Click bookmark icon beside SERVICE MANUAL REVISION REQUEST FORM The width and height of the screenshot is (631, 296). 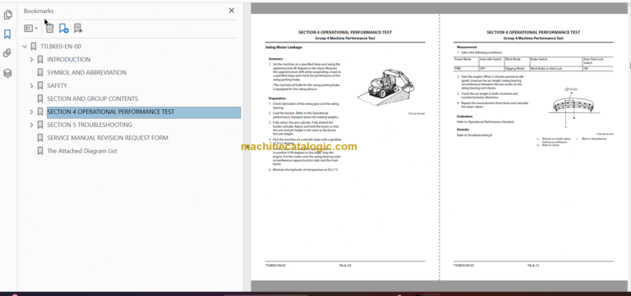[39, 138]
